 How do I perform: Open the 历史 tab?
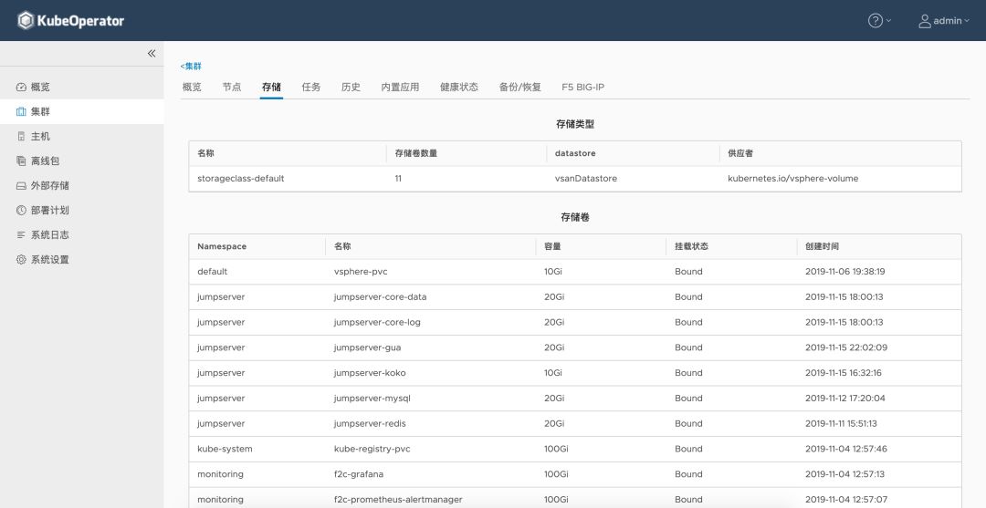pyautogui.click(x=351, y=88)
